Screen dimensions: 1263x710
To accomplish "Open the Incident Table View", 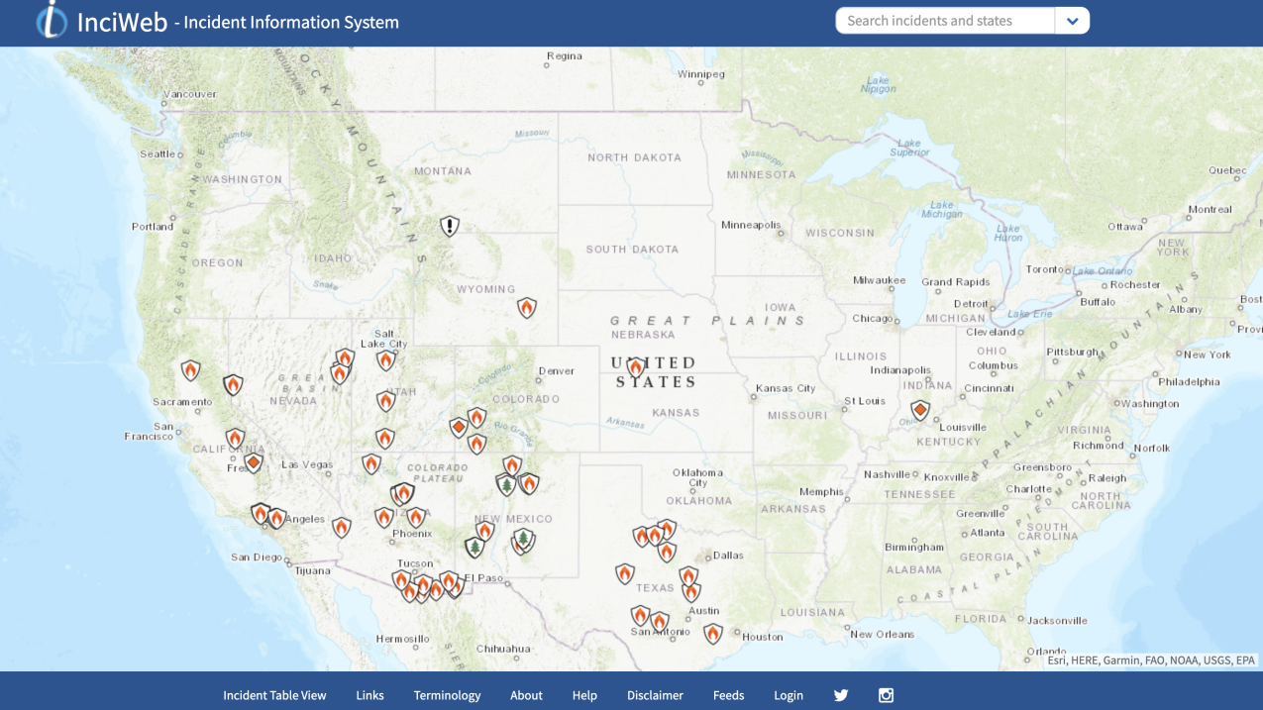I will click(x=274, y=695).
